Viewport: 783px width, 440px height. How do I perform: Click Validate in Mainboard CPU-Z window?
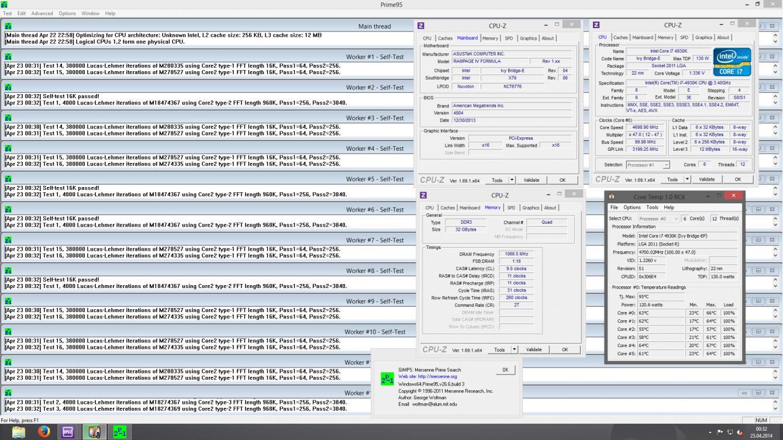coord(531,180)
